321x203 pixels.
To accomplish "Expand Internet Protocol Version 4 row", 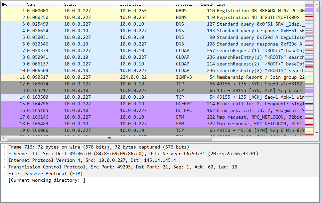I will click(x=5, y=160).
